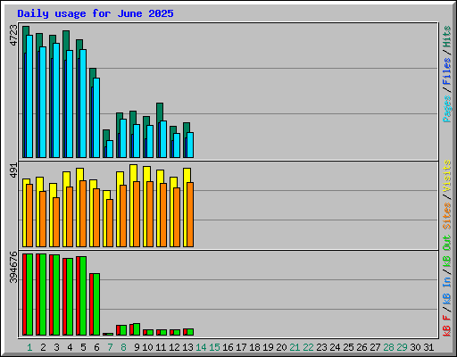The width and height of the screenshot is (457, 357).
Task: Click day 26 on the x-axis
Action: pos(361,347)
